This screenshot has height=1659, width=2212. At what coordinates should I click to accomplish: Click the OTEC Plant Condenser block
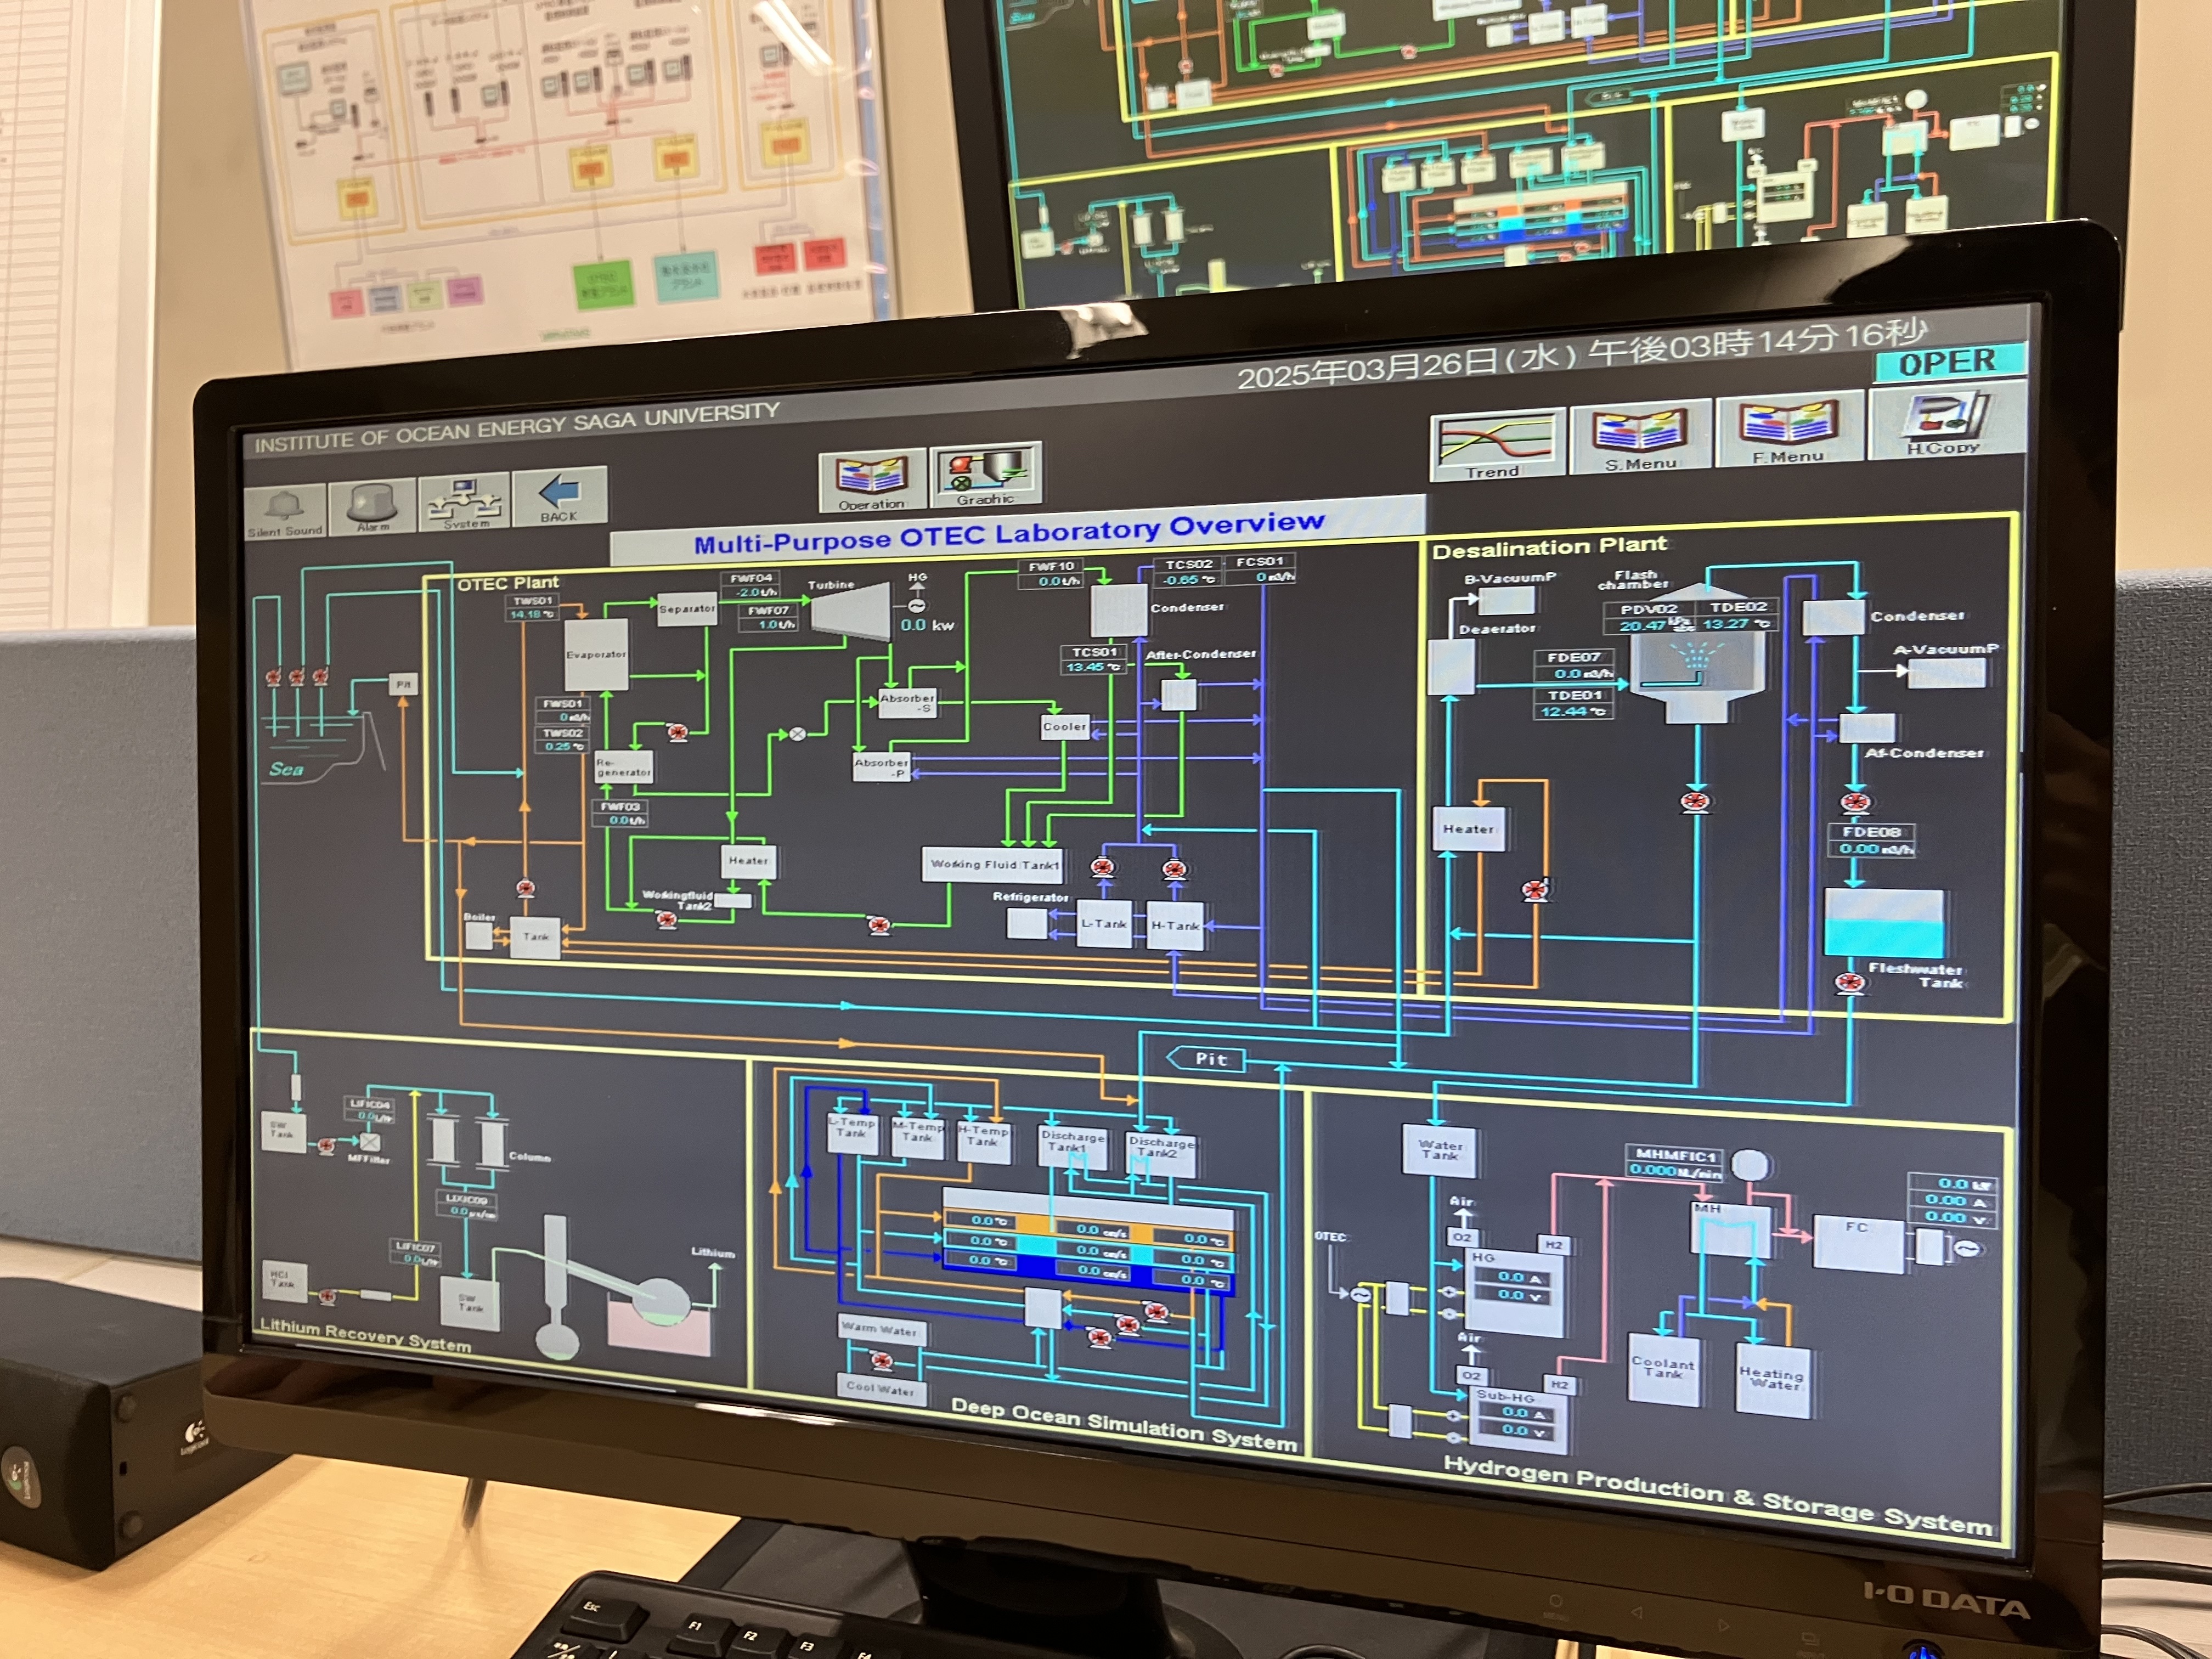click(1118, 610)
